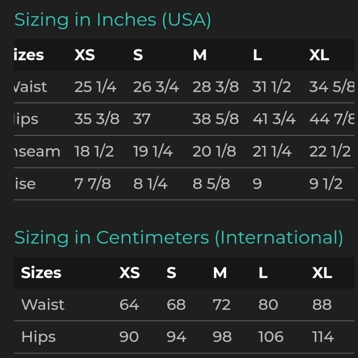The image size is (358, 358).
Task: Select the 41 3/4 hips measurement
Action: coord(274,119)
